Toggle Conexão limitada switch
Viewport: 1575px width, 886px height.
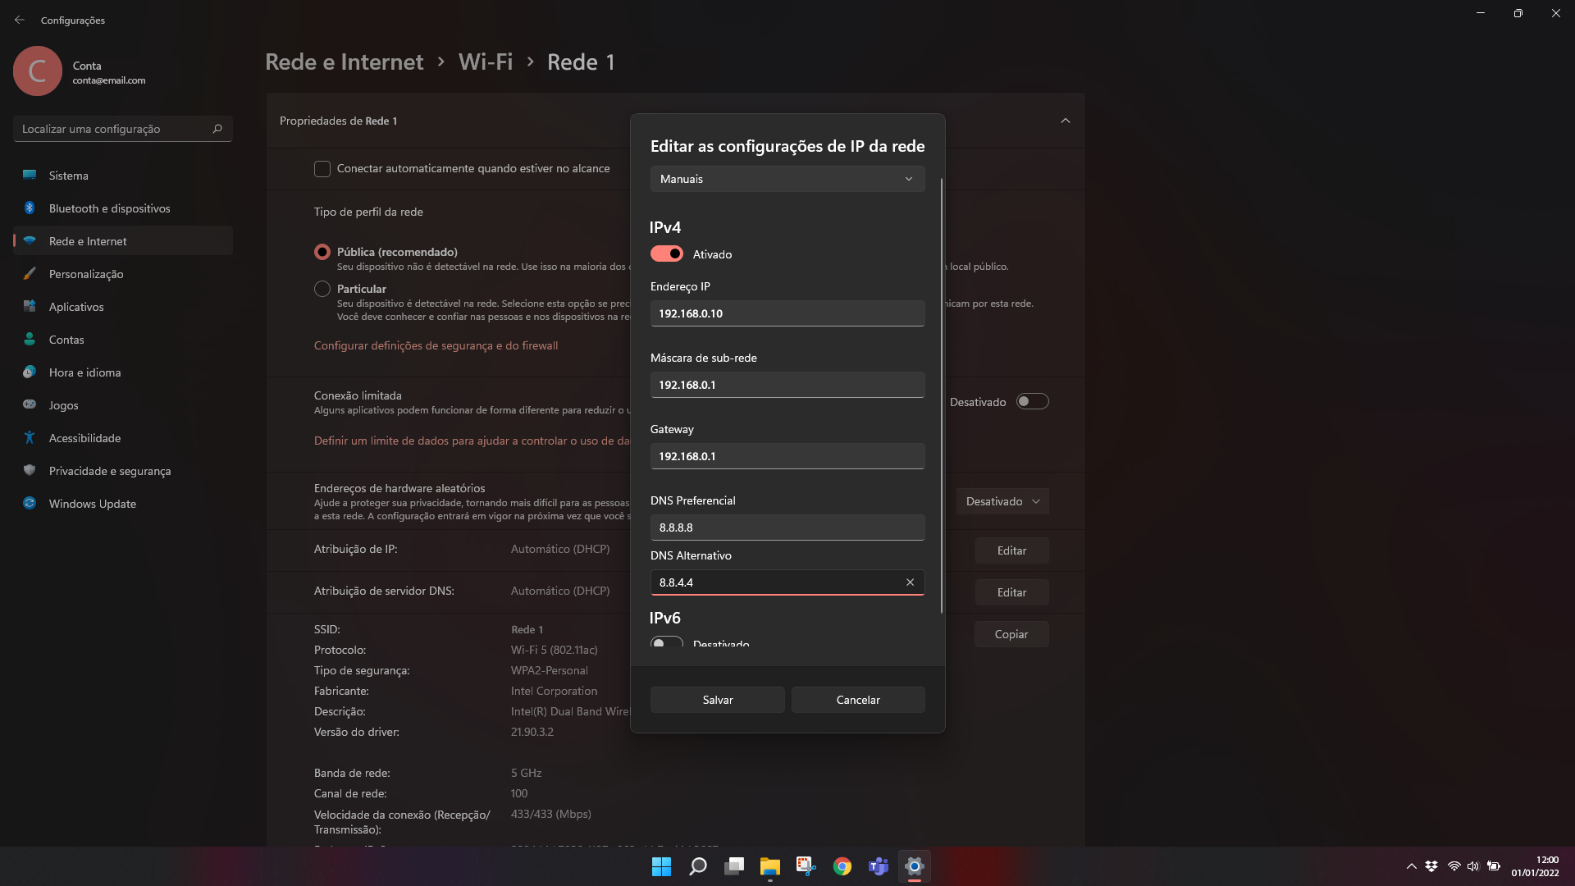coord(1032,401)
